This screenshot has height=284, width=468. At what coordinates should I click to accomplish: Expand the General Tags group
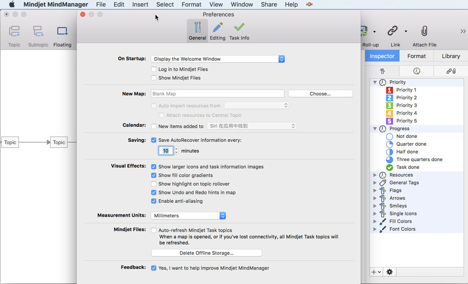point(375,183)
